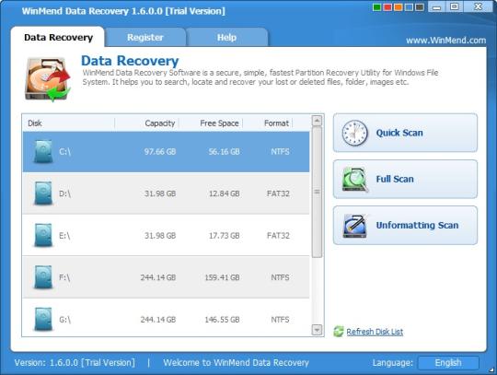Screen dimensions: 497x375
Task: Click the Full Scan magnifier drive icon
Action: [355, 180]
